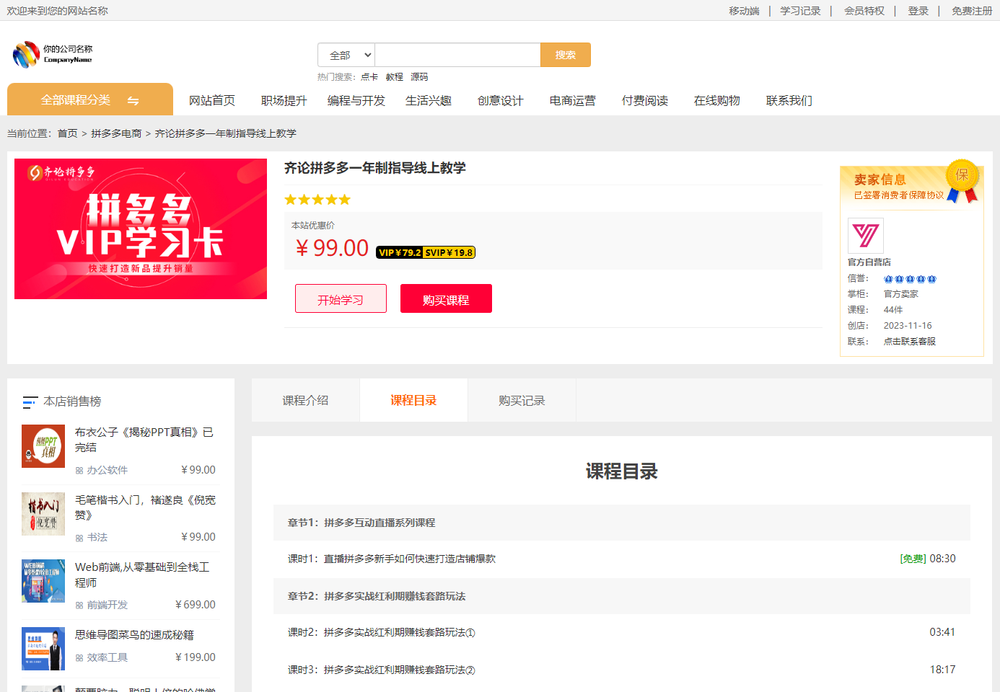Click the 搜索 search button
The image size is (1000, 692).
coord(566,55)
